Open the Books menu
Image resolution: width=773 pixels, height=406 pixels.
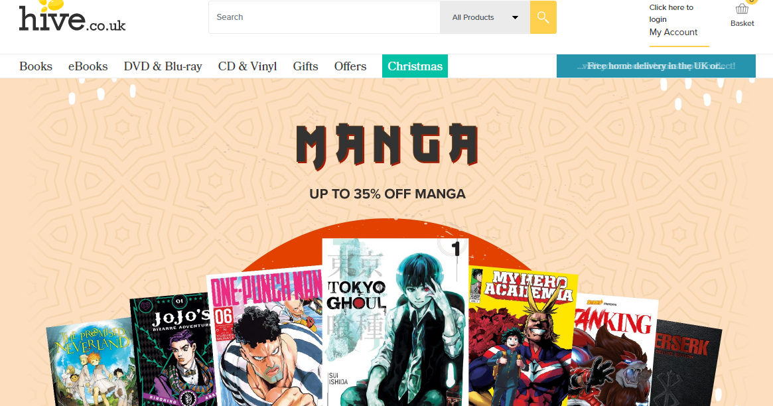35,66
